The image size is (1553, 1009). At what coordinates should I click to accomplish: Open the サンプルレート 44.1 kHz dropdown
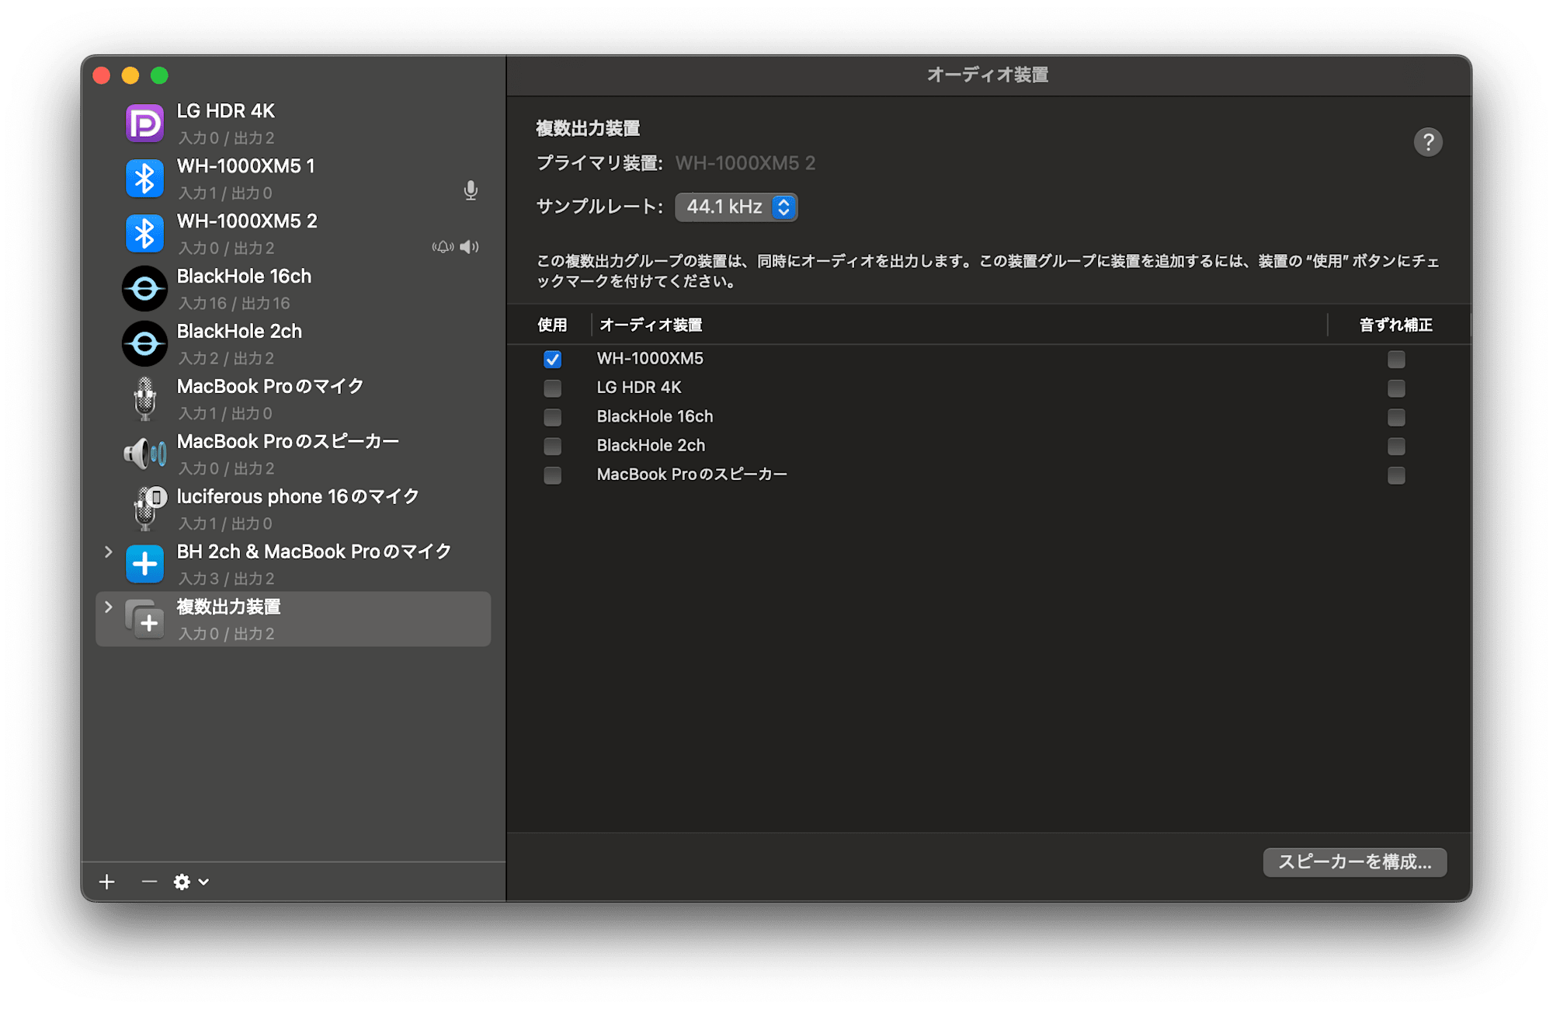(x=736, y=207)
